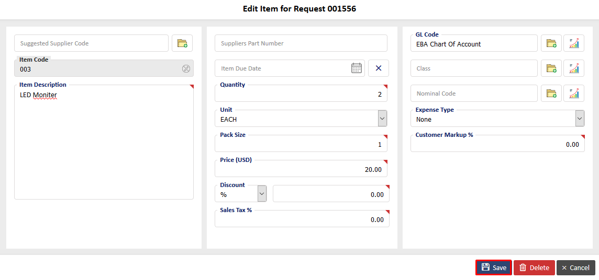
Task: Open supplier lookup folder beside Suggested Supplier Code
Action: pos(182,43)
